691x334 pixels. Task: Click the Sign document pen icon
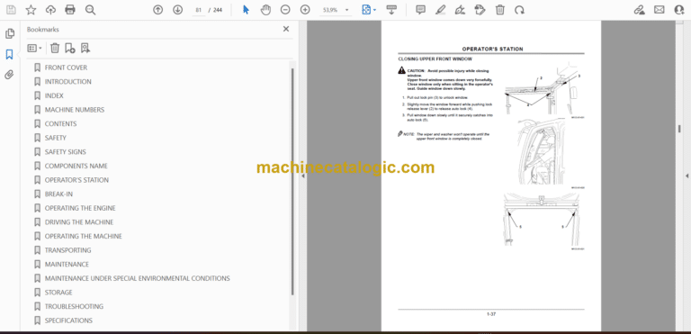[460, 10]
